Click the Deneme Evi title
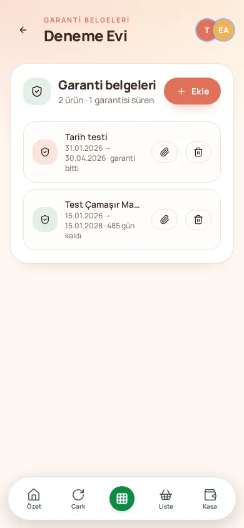 86,36
